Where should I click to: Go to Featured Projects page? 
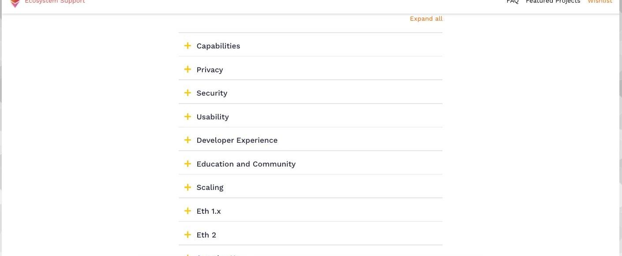tap(553, 2)
